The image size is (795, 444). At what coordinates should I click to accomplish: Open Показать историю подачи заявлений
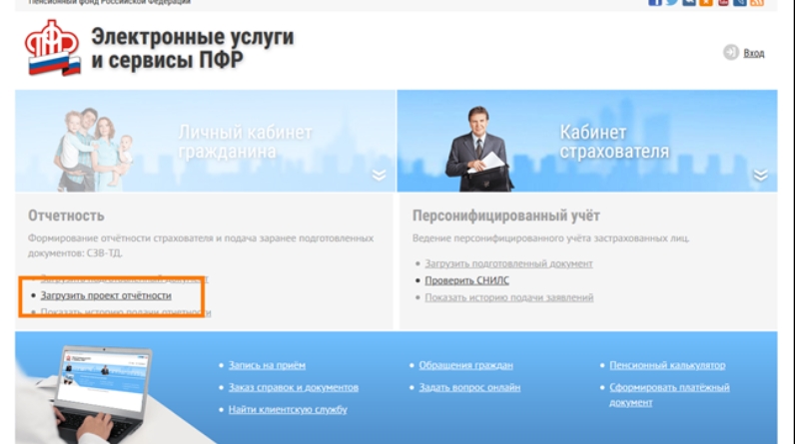[x=509, y=297]
